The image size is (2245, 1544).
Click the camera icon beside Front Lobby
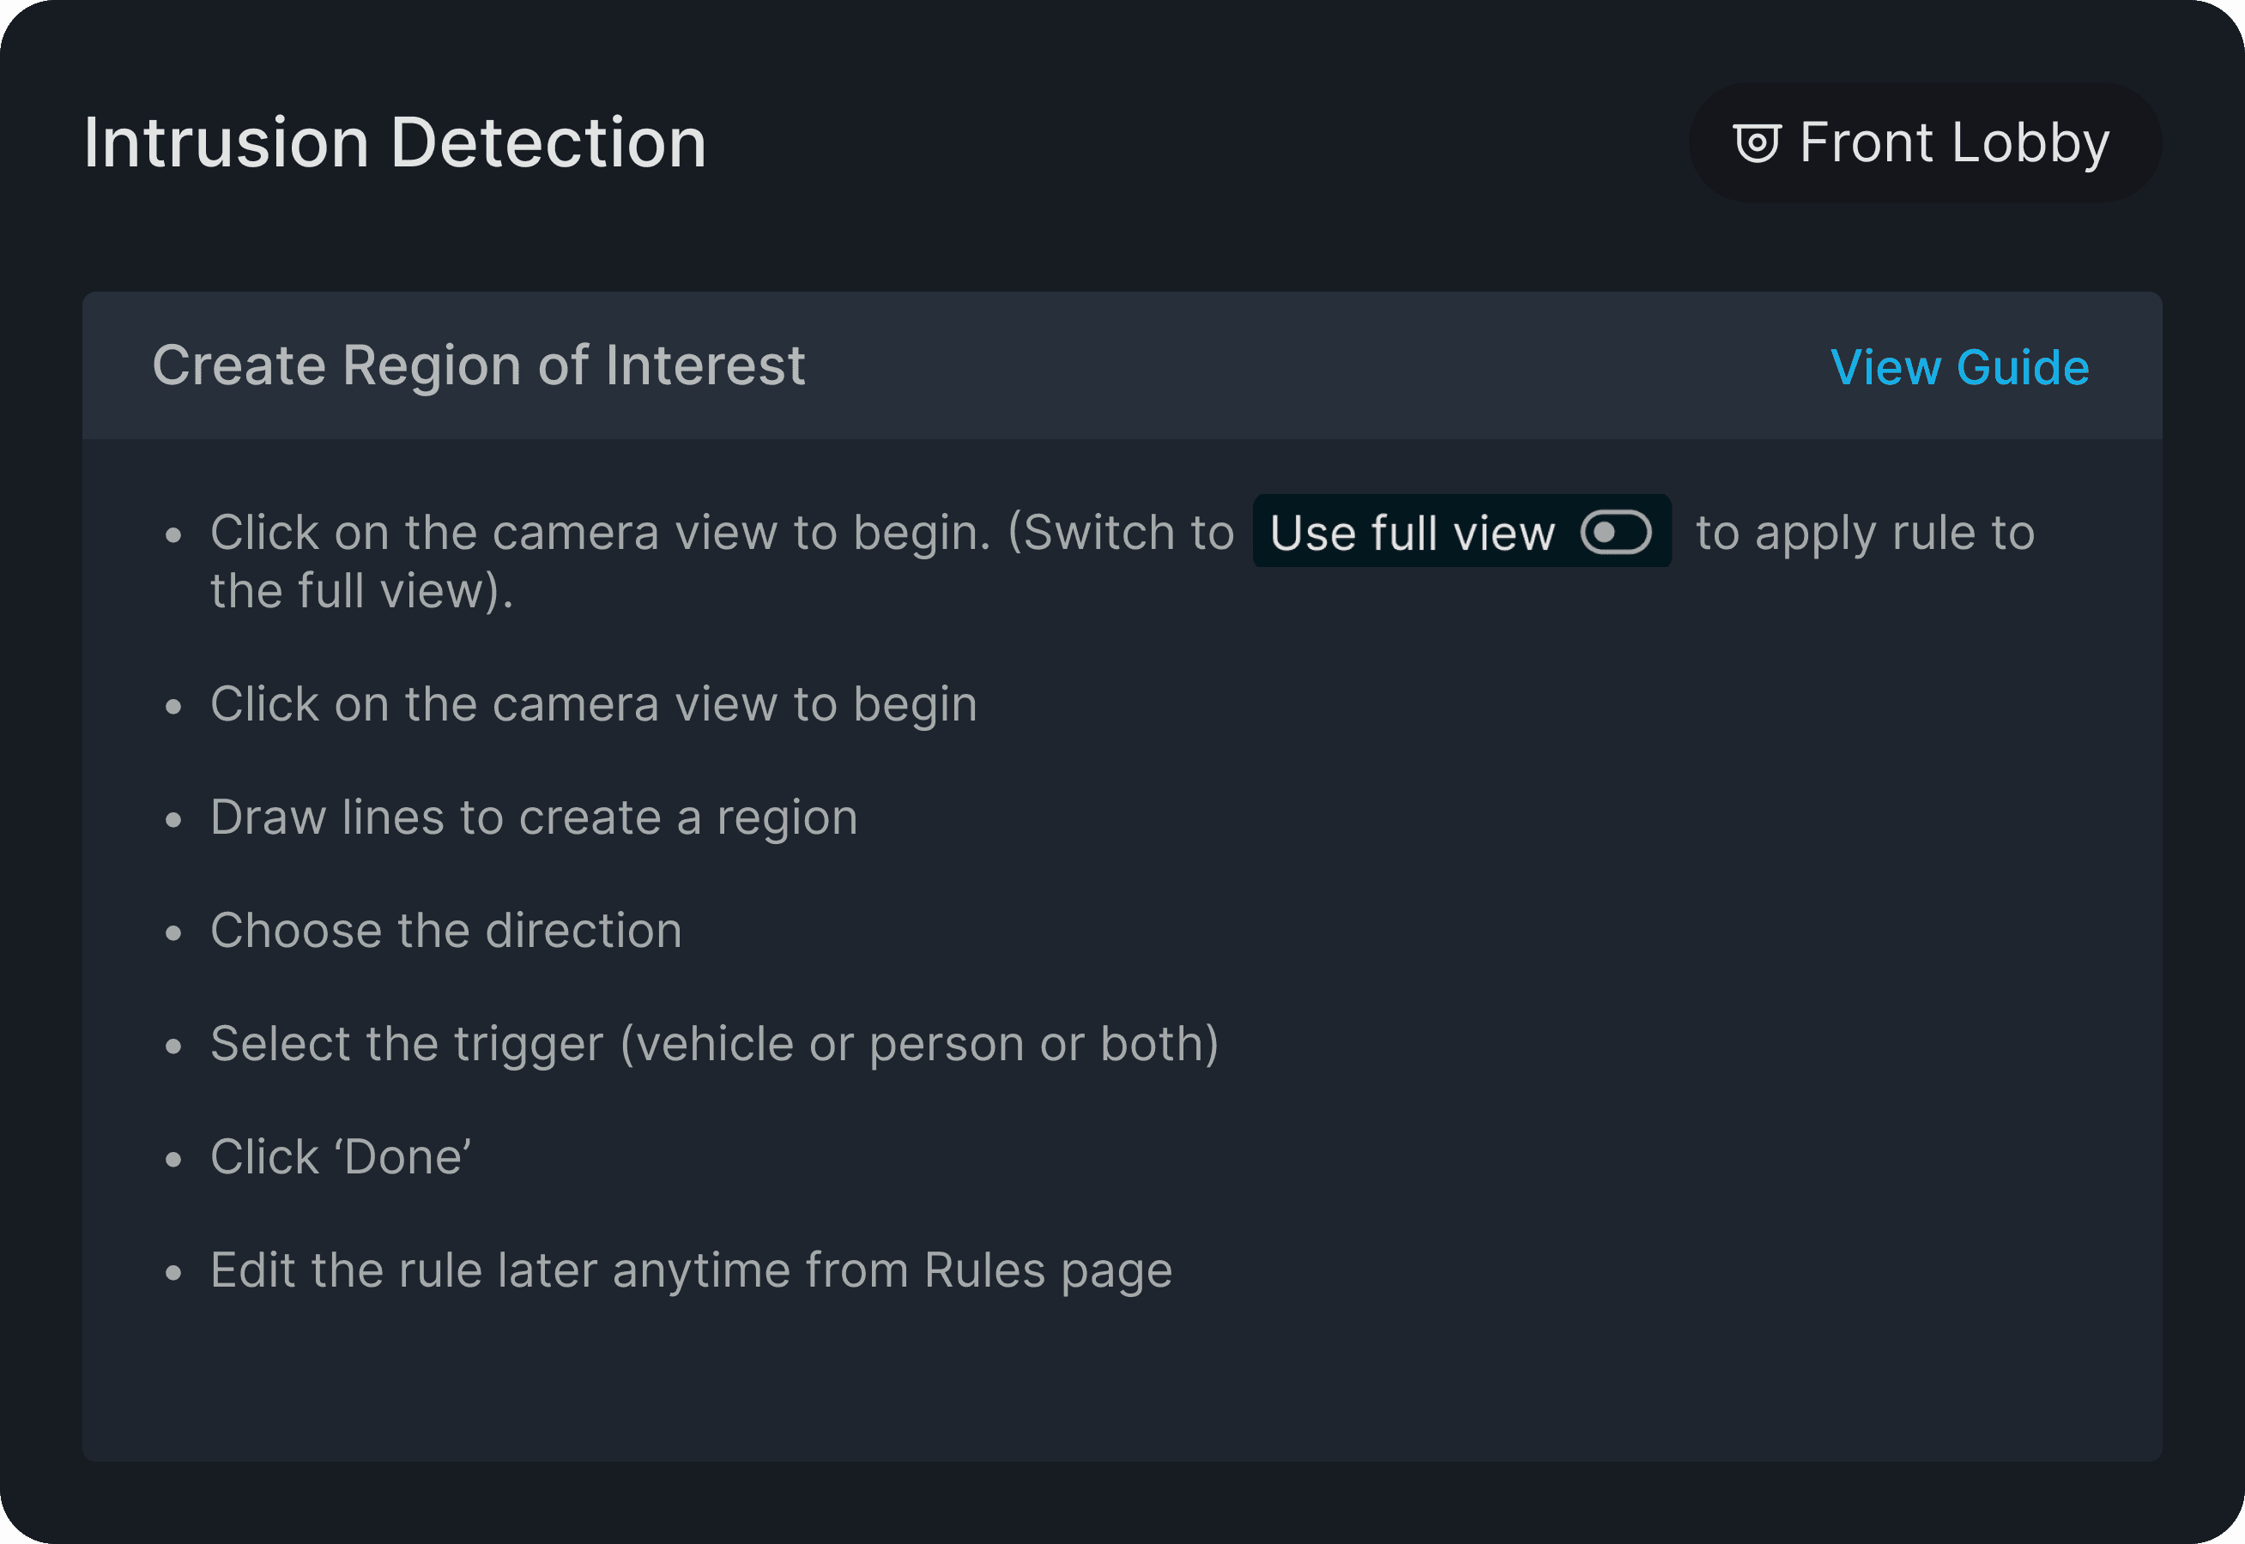coord(1757,143)
